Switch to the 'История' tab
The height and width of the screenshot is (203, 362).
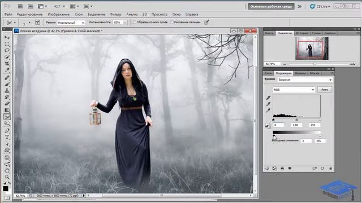(x=302, y=33)
